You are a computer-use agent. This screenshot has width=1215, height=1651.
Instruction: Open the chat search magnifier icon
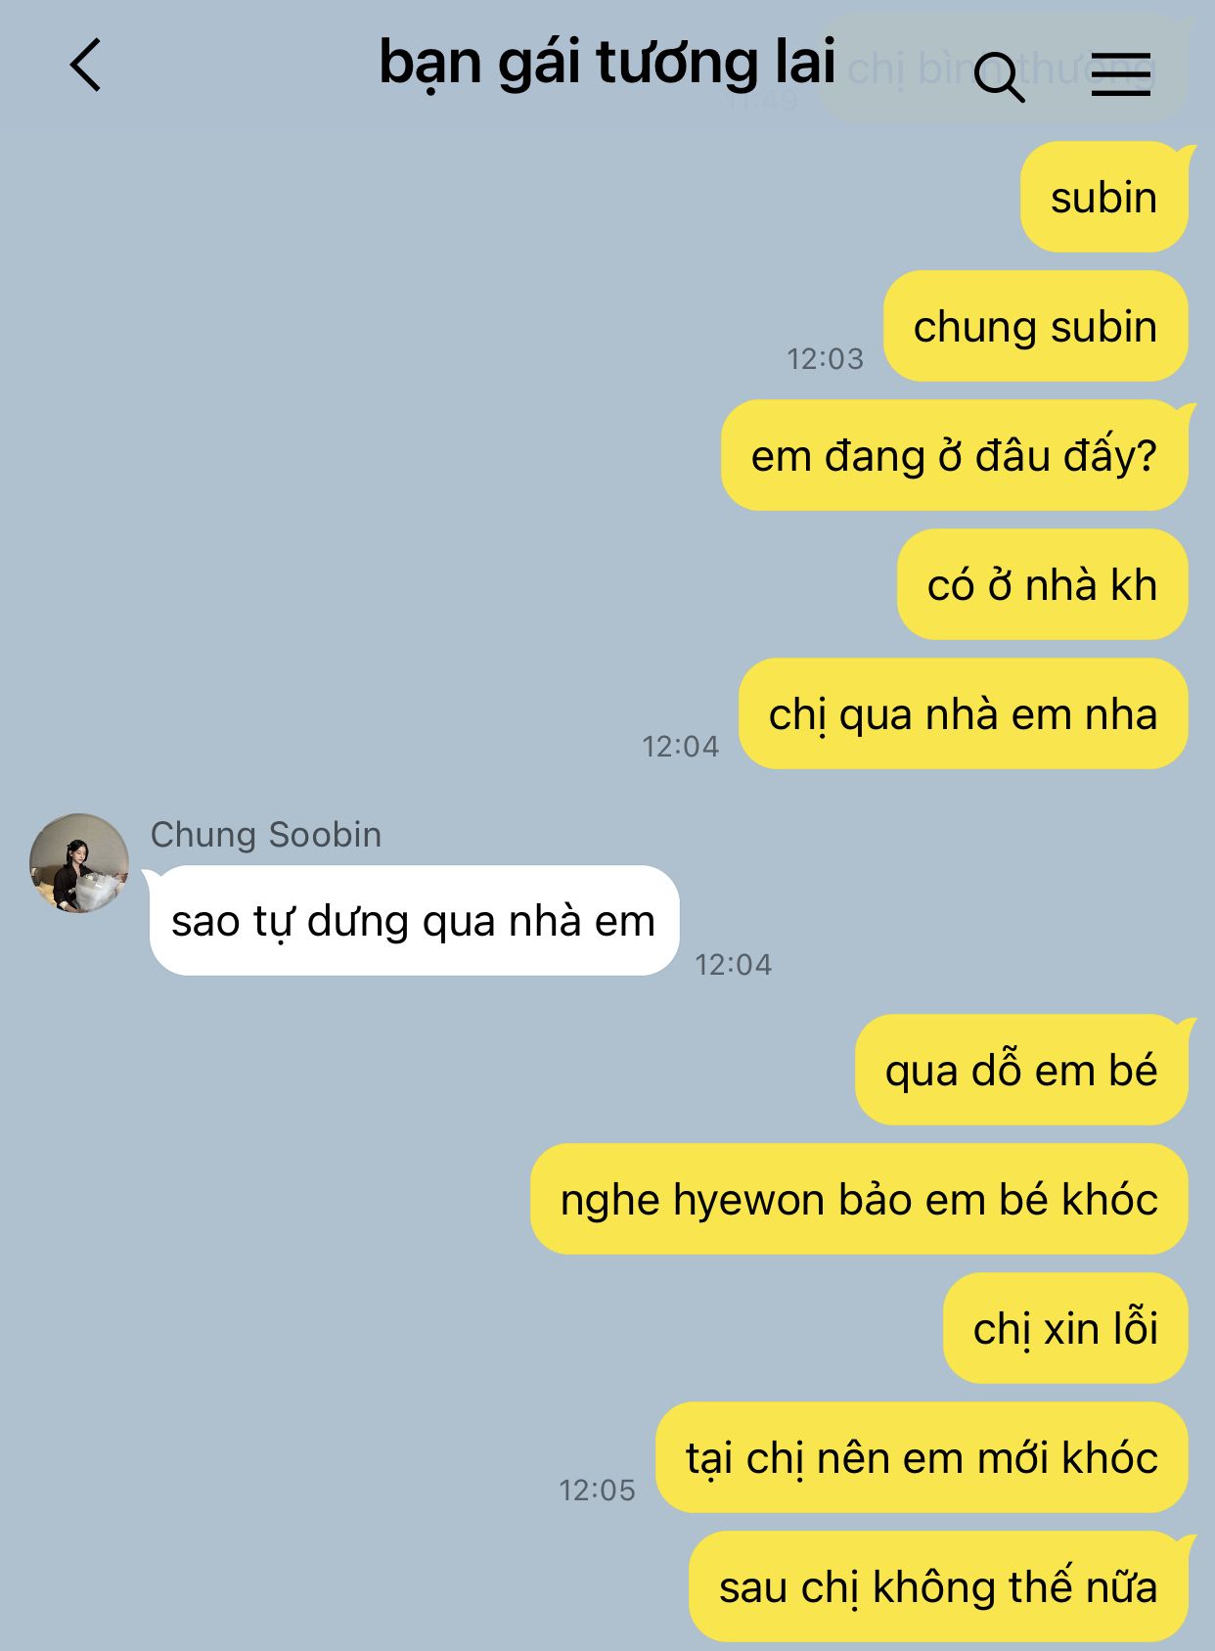pyautogui.click(x=999, y=77)
